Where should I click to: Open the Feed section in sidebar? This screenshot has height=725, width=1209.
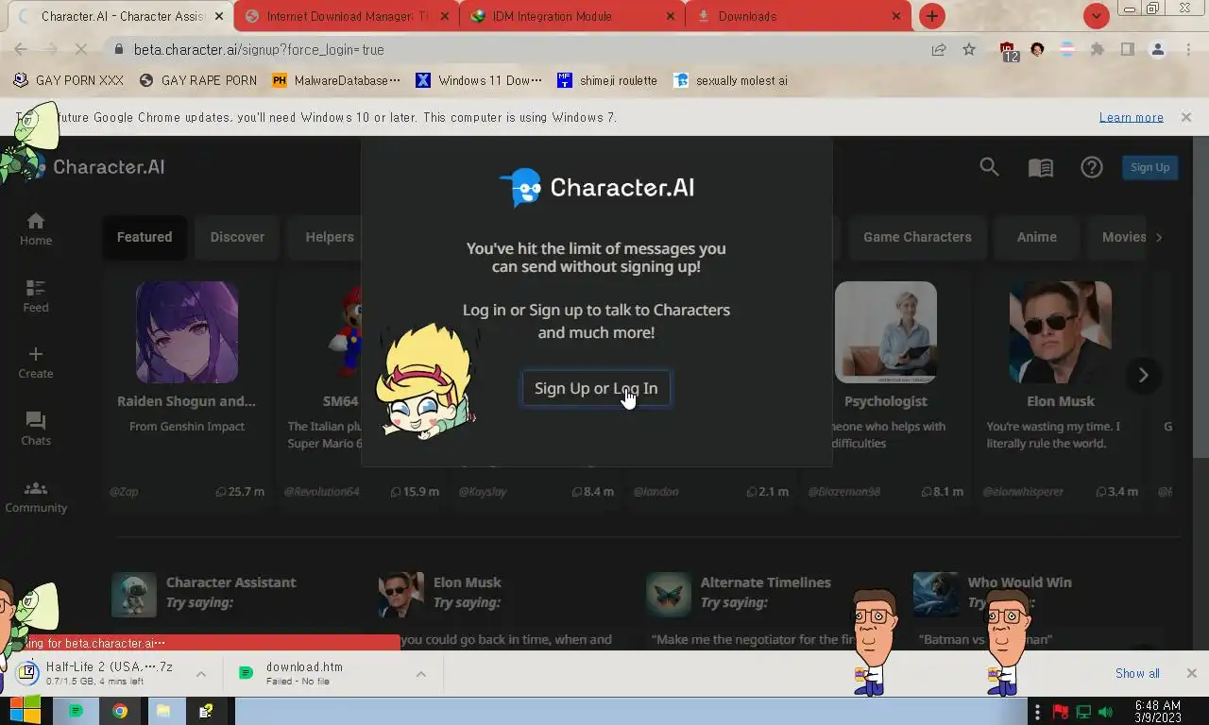(x=36, y=296)
